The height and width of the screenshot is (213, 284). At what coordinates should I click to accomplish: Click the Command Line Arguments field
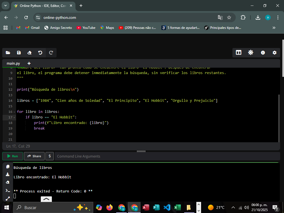[166, 156]
